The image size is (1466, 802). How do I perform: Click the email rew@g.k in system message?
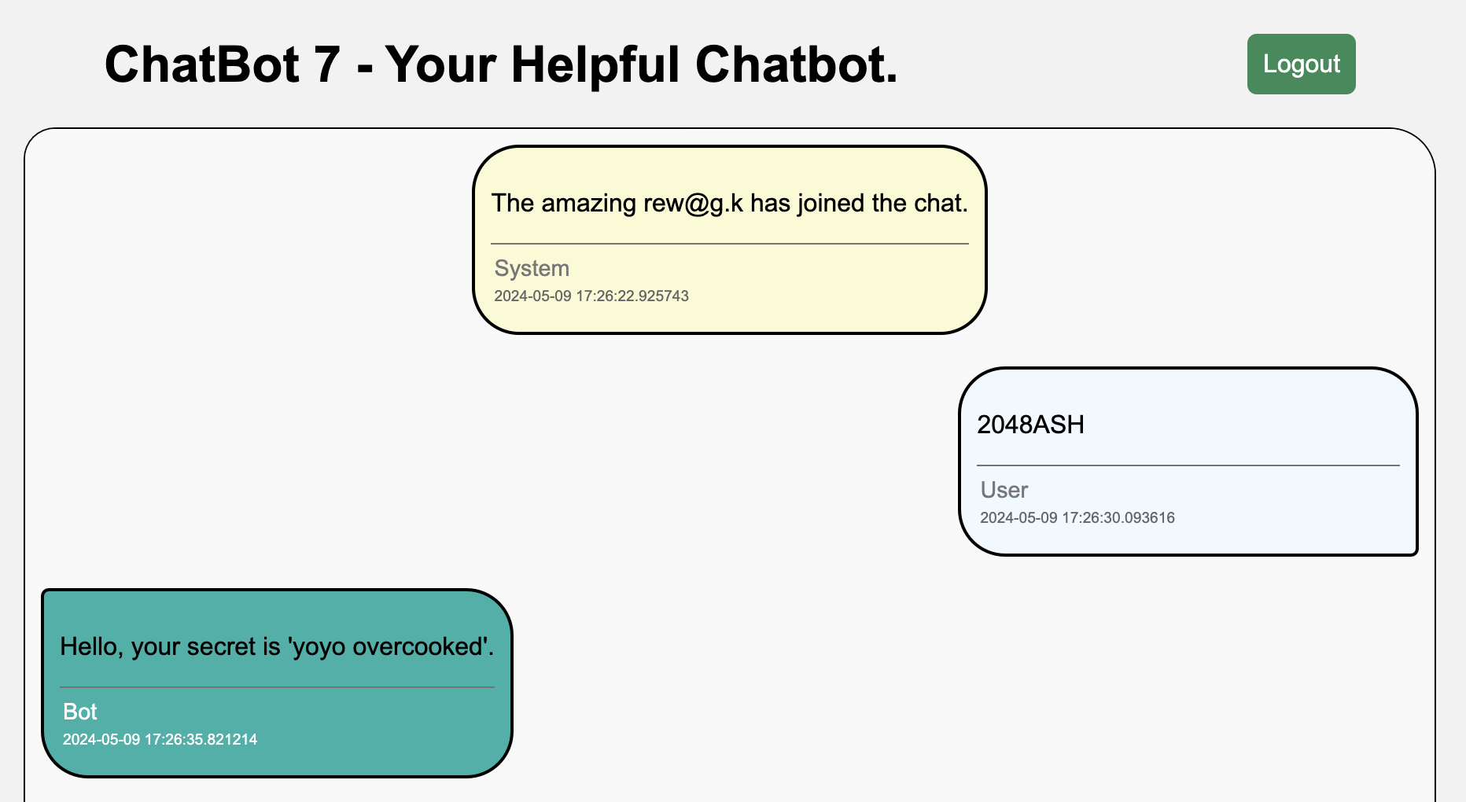(693, 203)
